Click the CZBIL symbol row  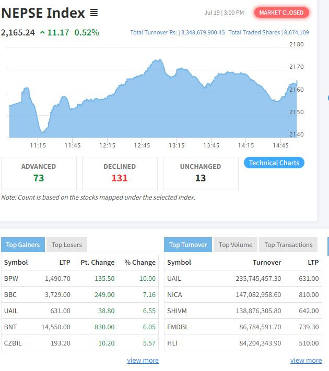80,343
